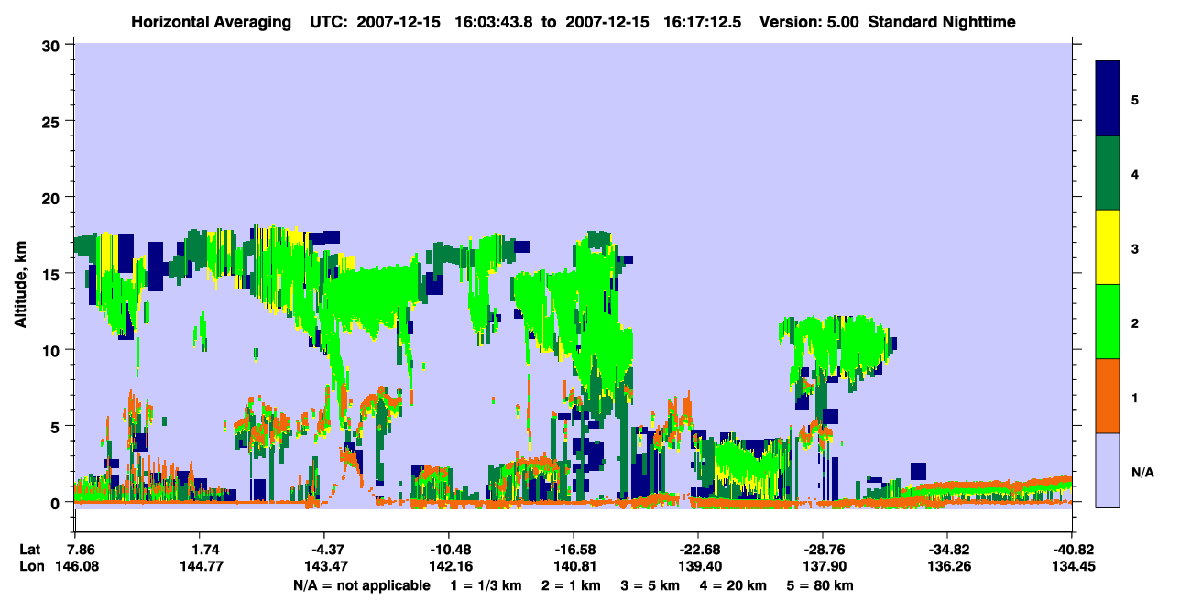Click colorbar label '4'

[1135, 174]
